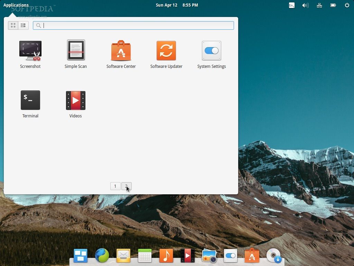Switch to grid view of applications
Image resolution: width=354 pixels, height=266 pixels.
(x=13, y=25)
